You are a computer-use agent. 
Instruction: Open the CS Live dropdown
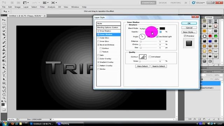[198, 3]
